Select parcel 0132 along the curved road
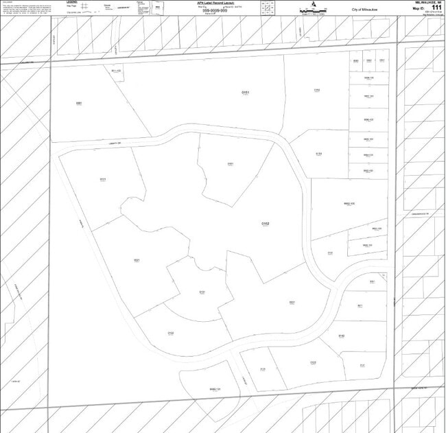446x433 pixels. tap(171, 333)
